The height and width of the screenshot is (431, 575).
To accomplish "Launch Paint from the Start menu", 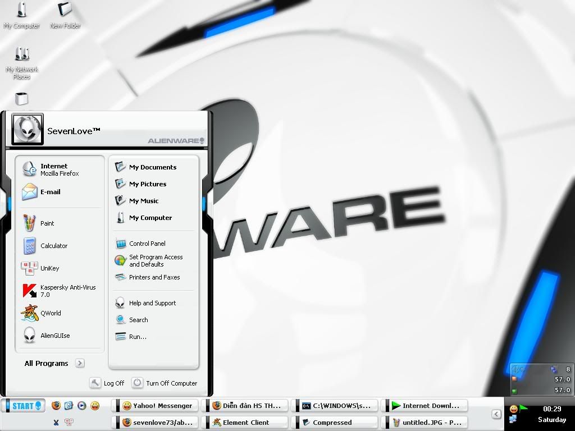I will pos(60,223).
